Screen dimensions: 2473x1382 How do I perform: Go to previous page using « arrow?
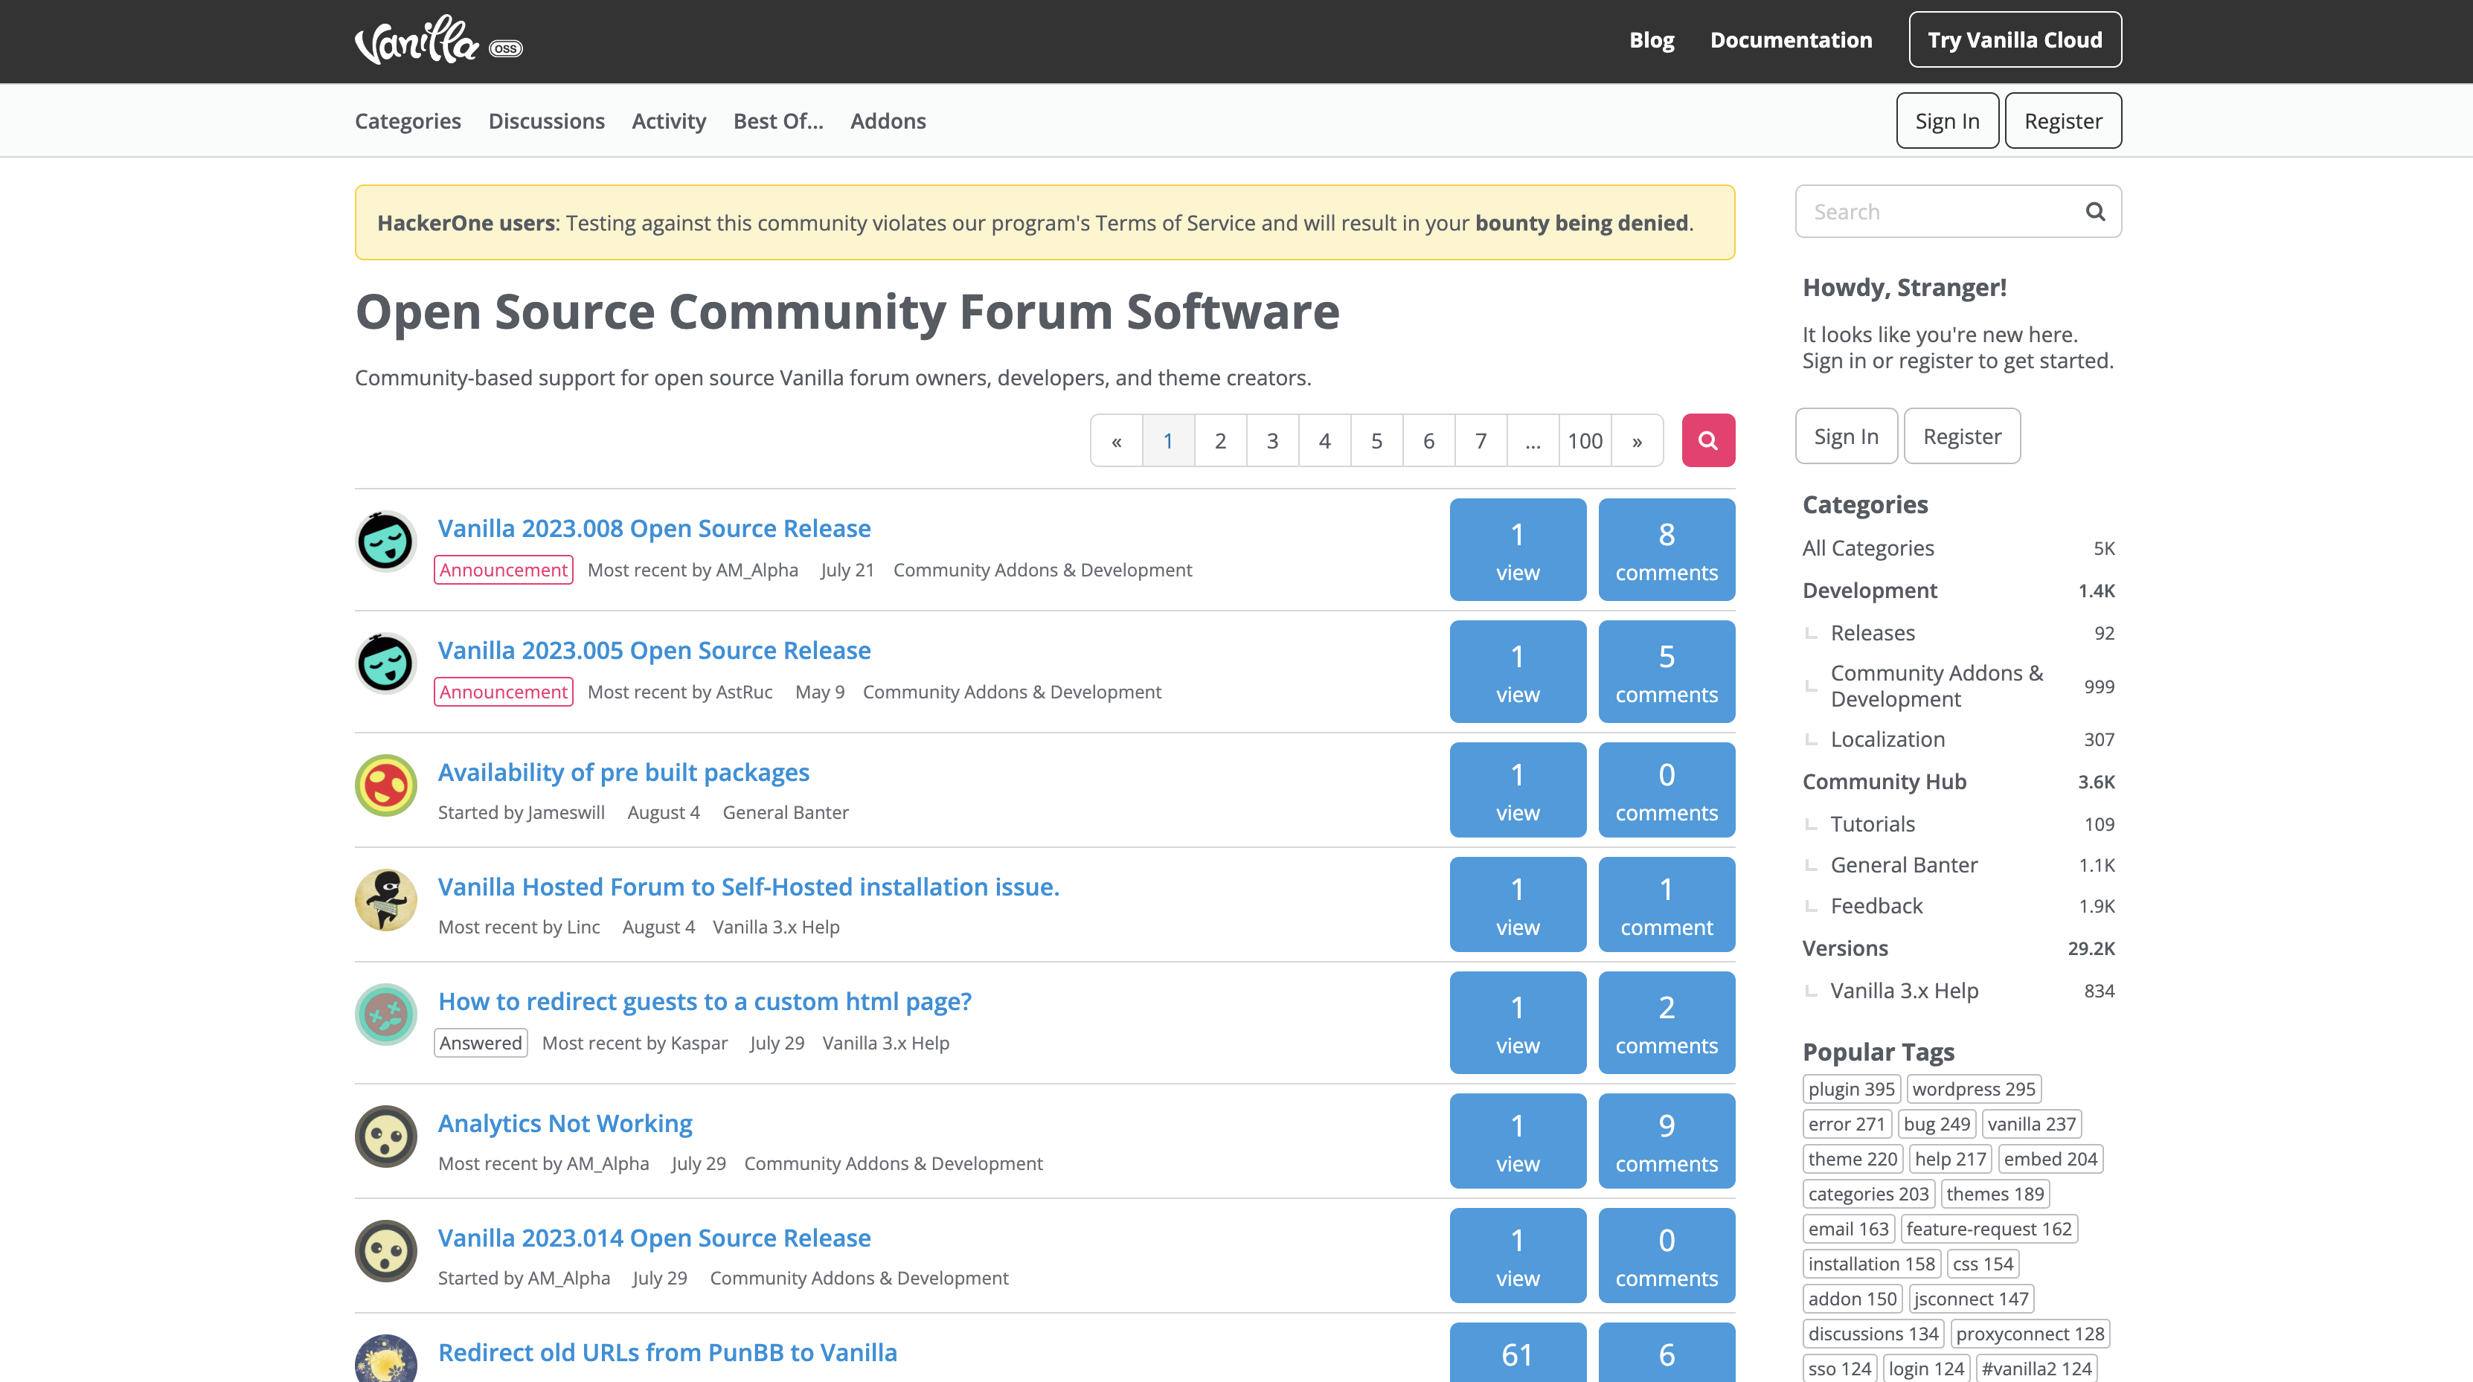1117,442
